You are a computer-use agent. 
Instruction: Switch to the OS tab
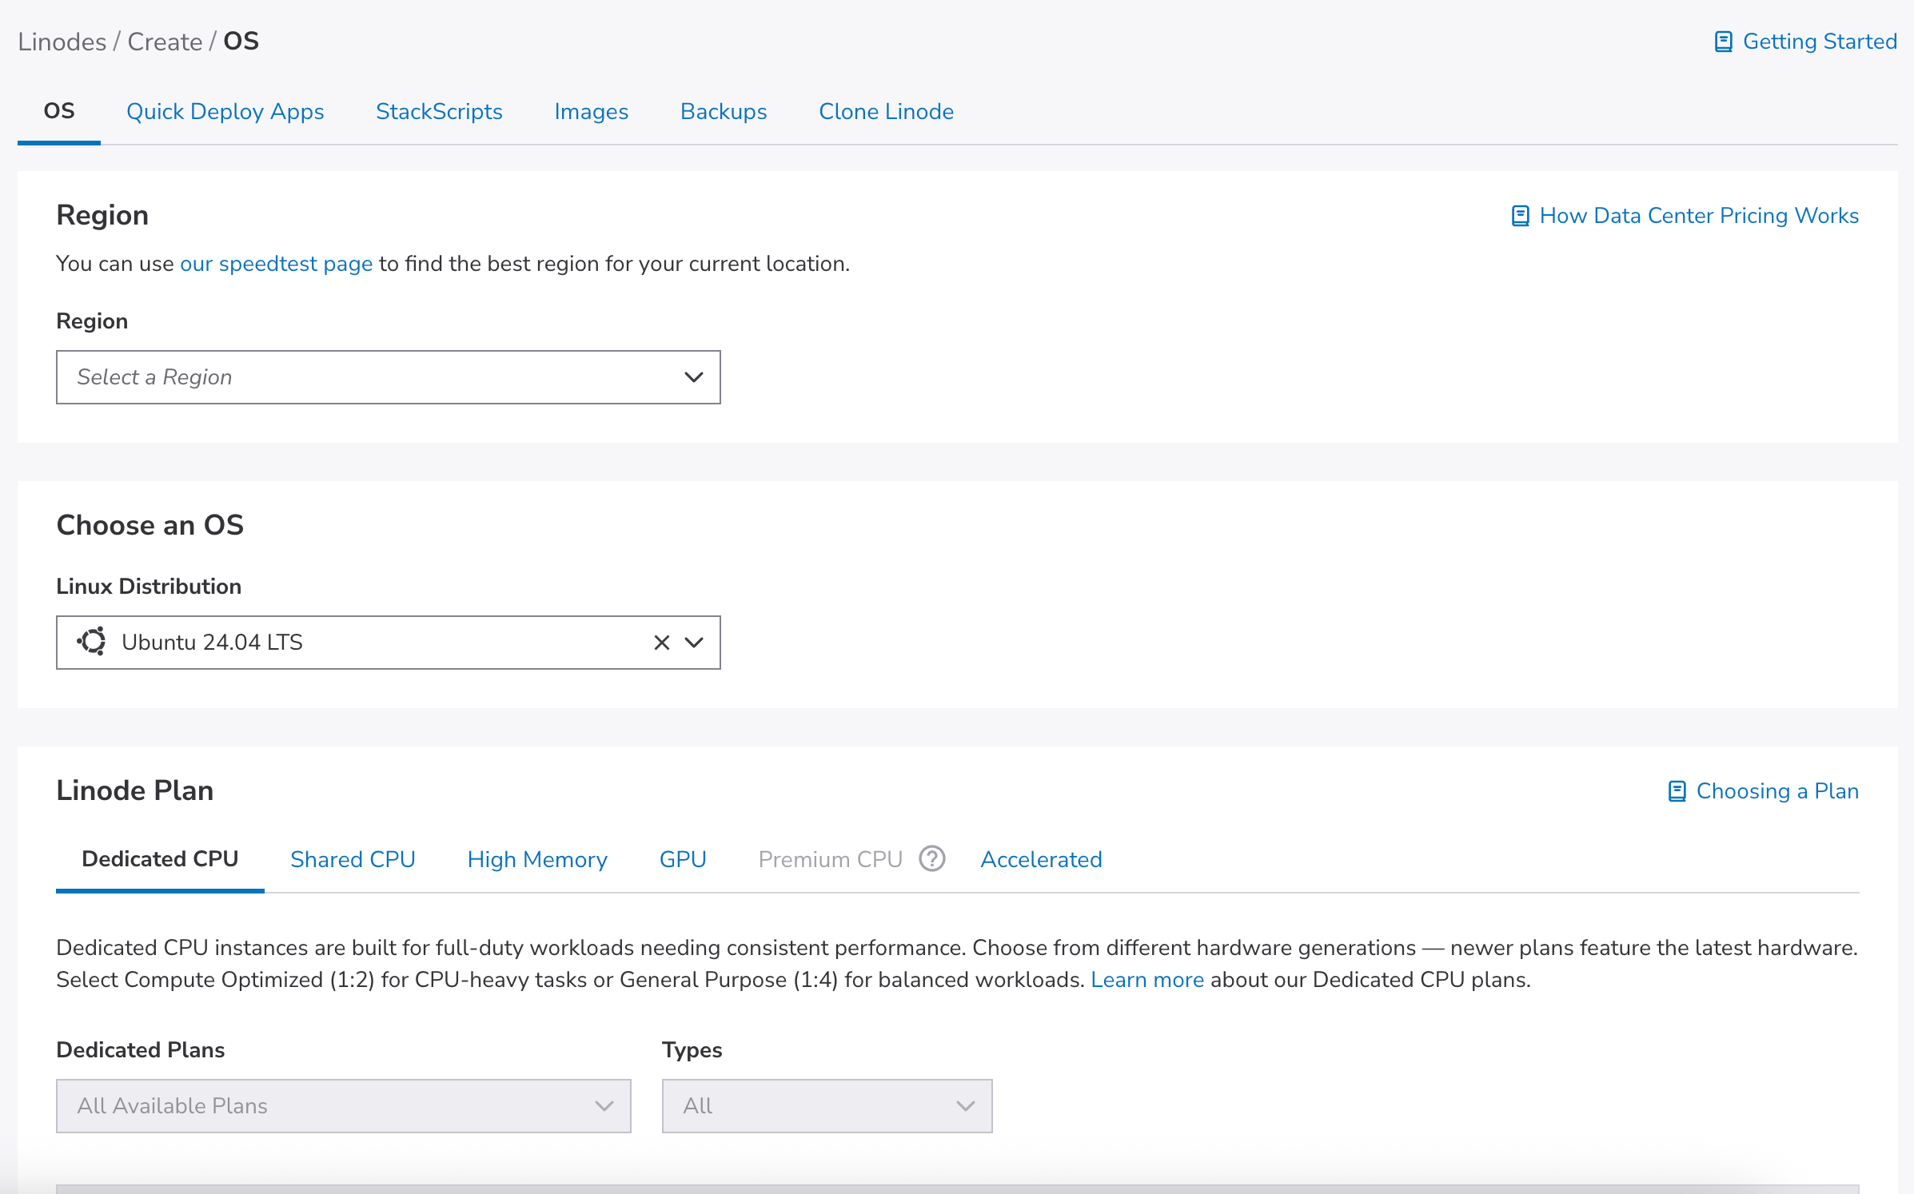click(59, 112)
